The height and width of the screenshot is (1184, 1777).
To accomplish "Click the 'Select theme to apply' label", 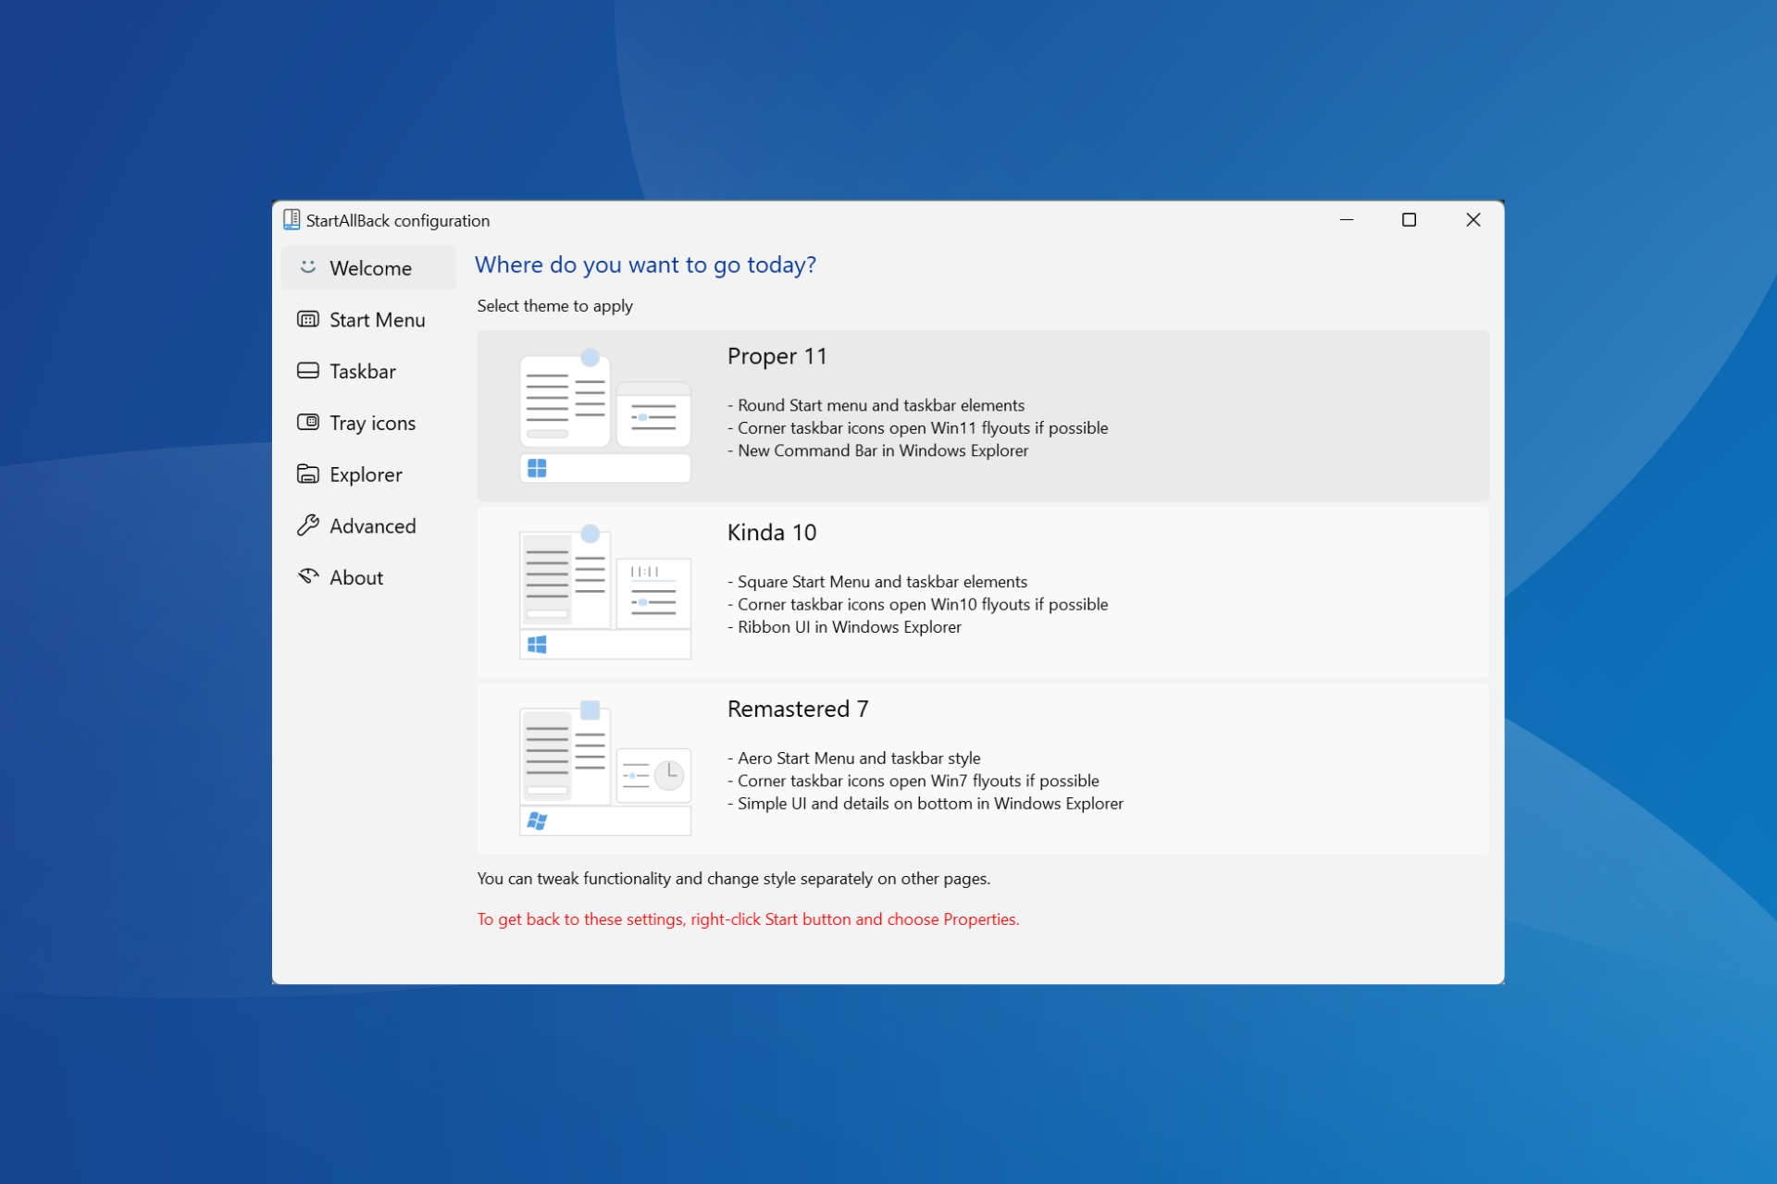I will [555, 306].
